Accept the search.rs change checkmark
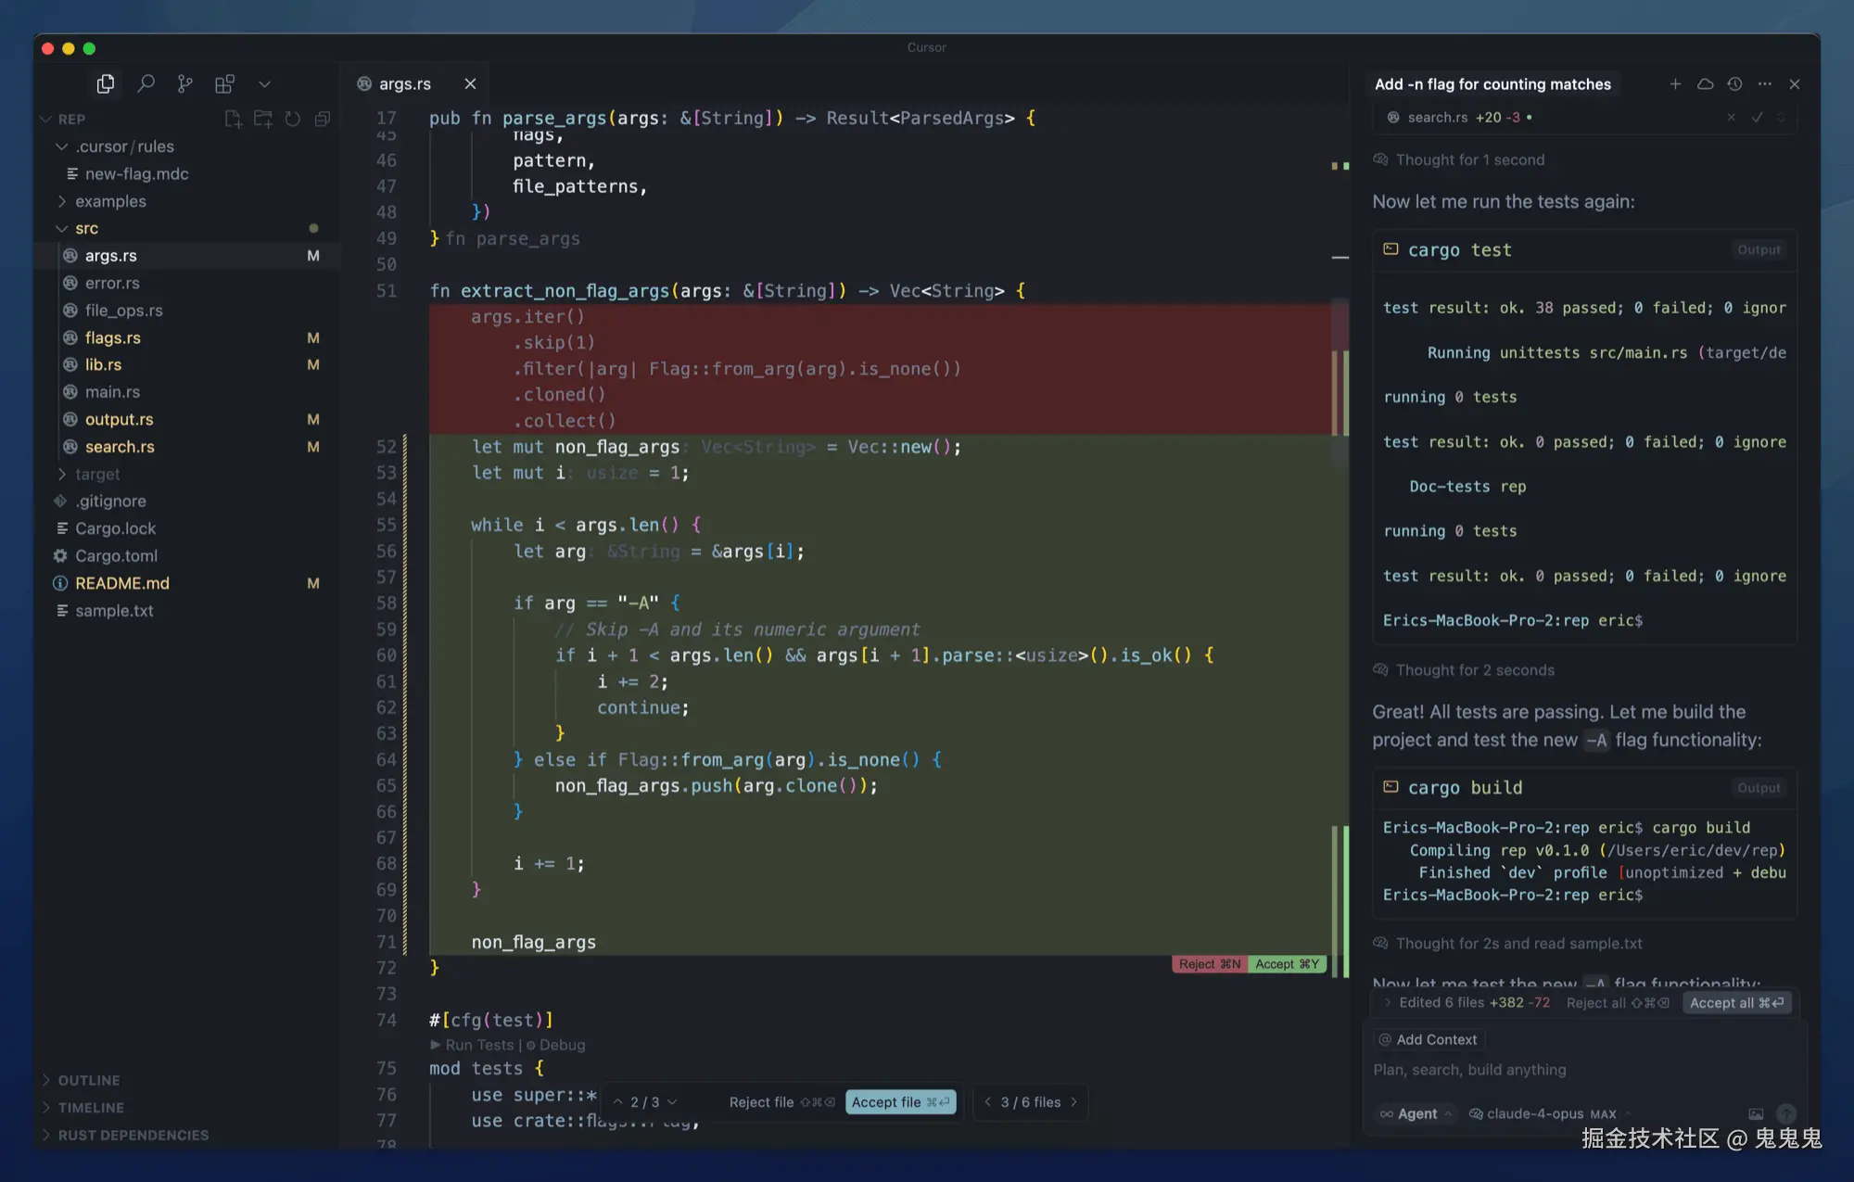The height and width of the screenshot is (1182, 1854). click(1757, 118)
